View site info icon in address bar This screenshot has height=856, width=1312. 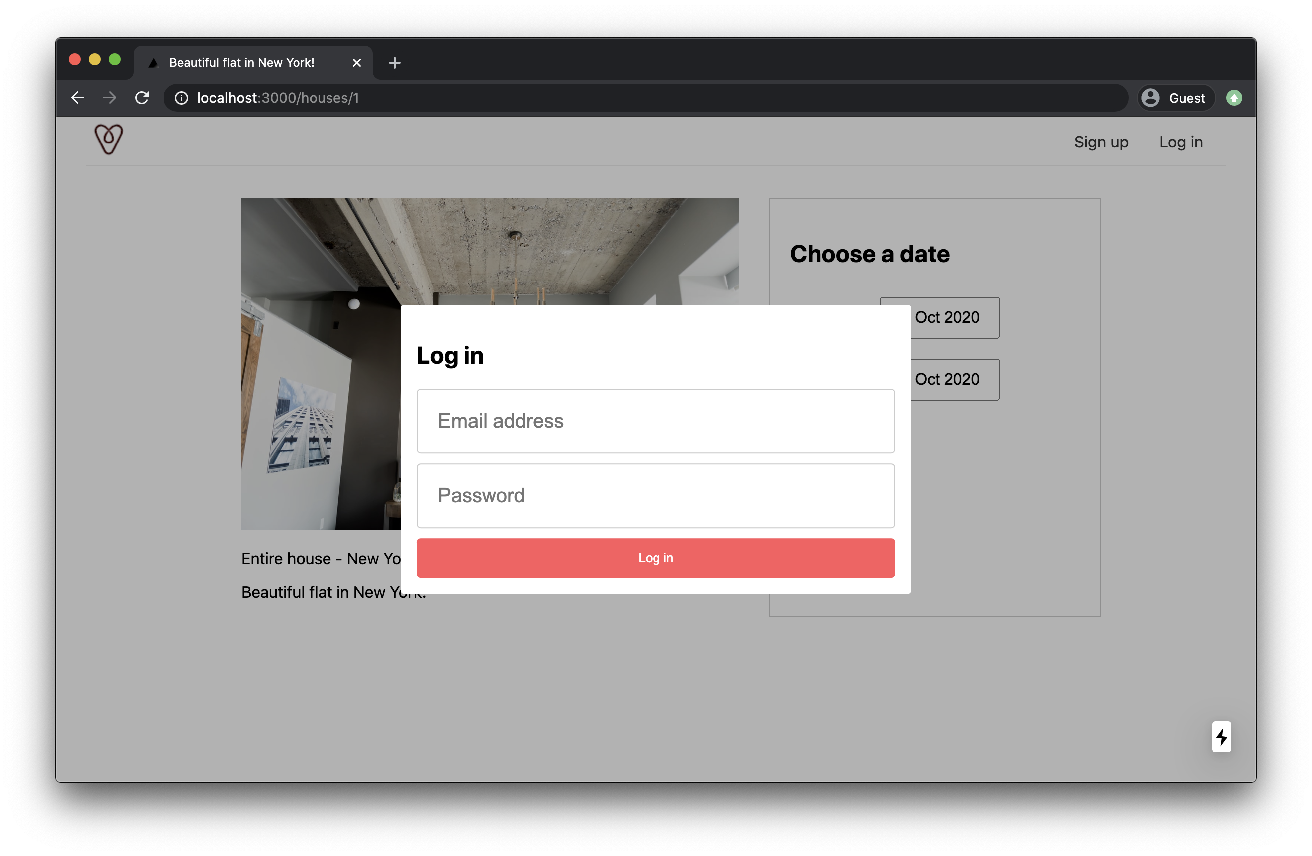[x=181, y=98]
